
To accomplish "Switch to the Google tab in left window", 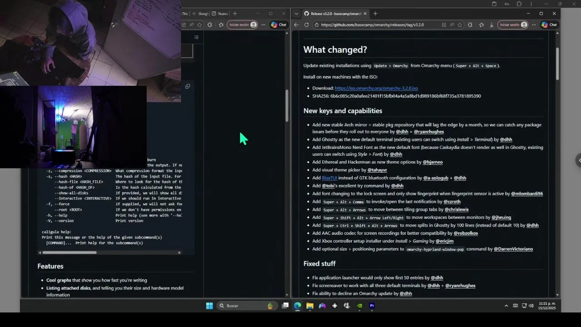I will 200,14.
